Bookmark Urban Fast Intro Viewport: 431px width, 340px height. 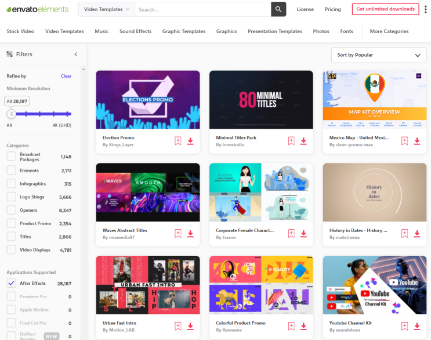point(178,326)
